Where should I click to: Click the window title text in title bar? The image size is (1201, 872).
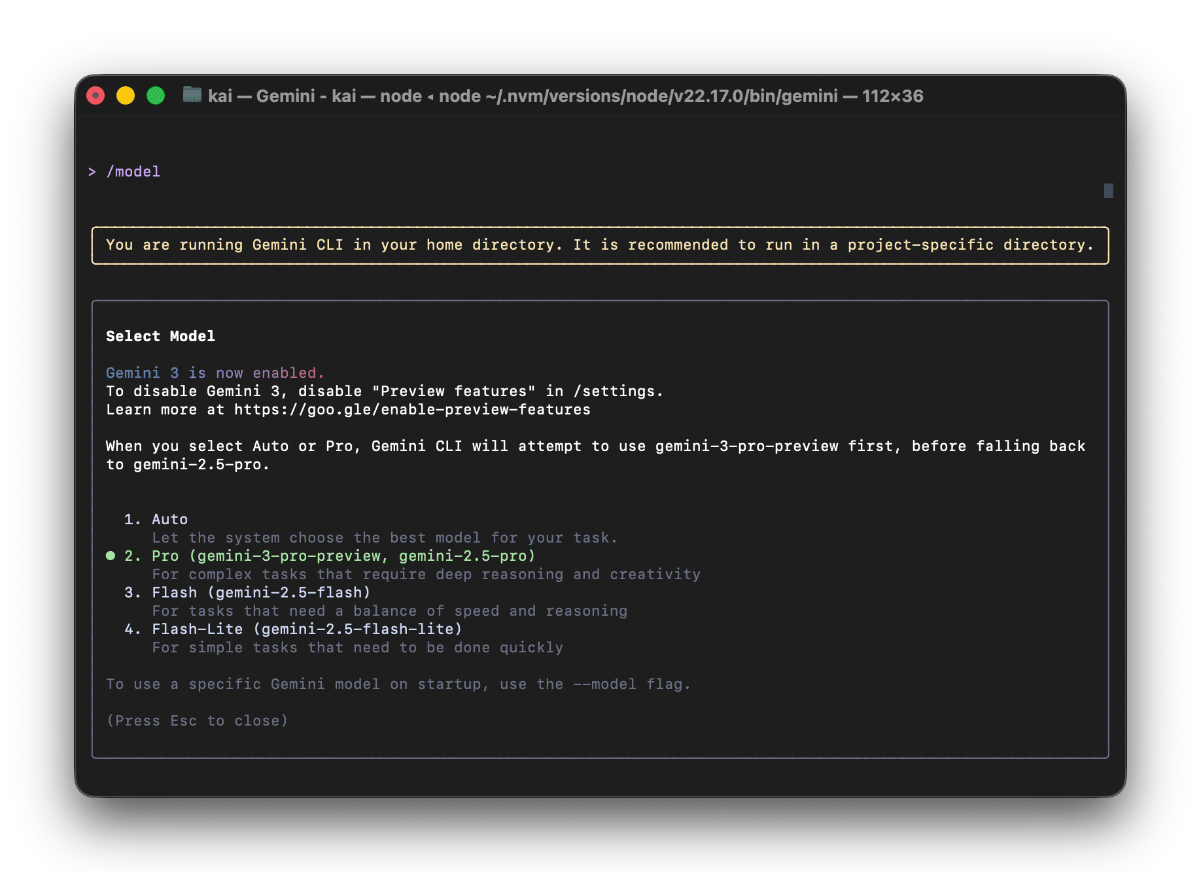(565, 96)
